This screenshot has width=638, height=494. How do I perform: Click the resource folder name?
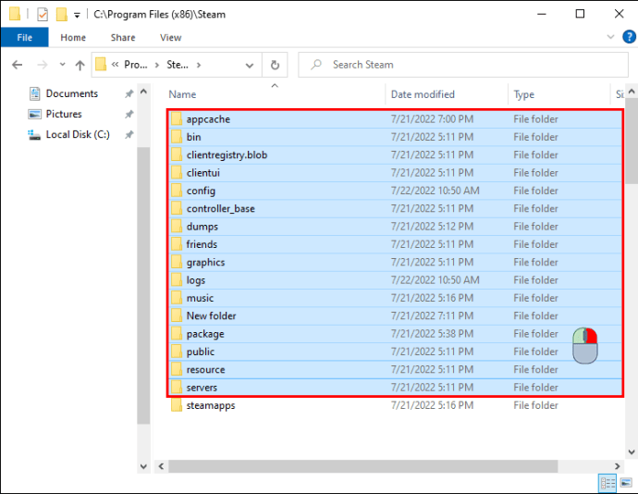[205, 370]
